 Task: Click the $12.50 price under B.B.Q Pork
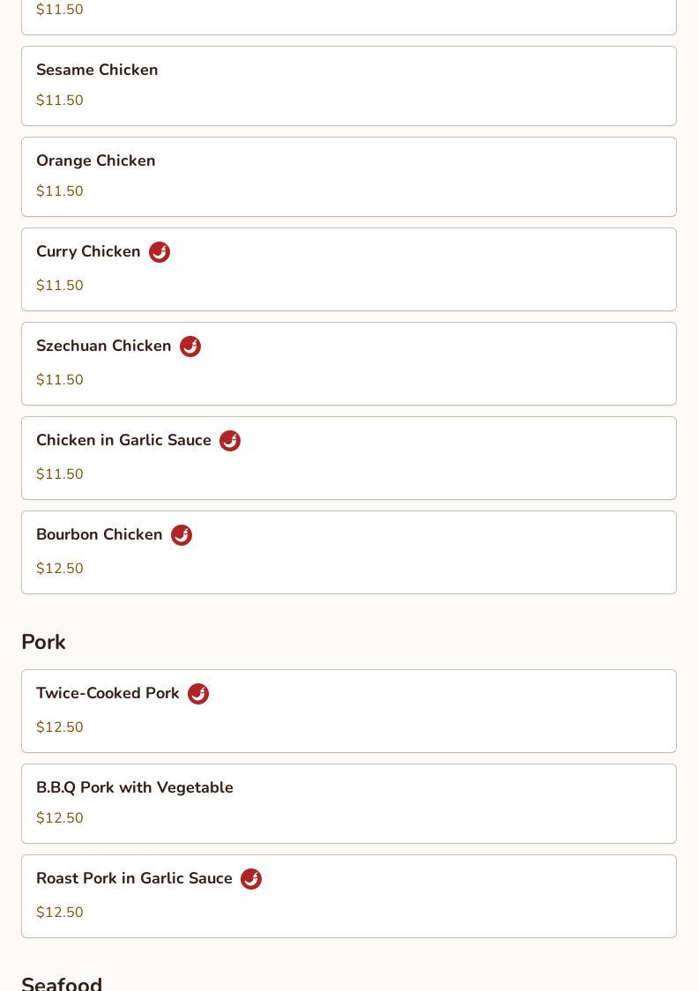click(x=60, y=818)
